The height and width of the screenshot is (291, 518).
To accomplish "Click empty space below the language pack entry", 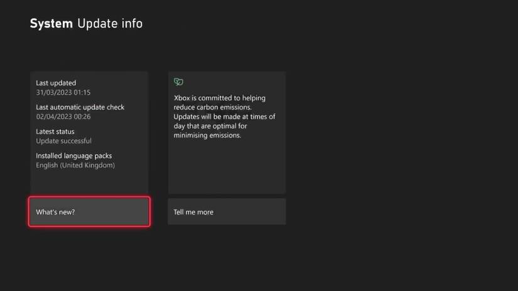I will tap(89, 182).
